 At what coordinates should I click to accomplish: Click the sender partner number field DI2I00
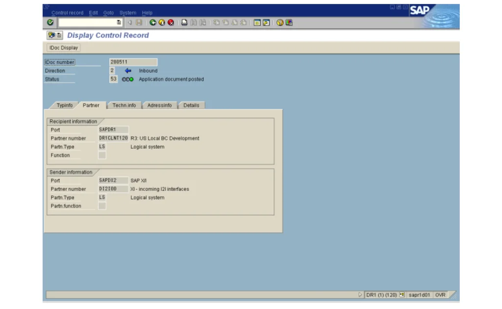tap(113, 189)
